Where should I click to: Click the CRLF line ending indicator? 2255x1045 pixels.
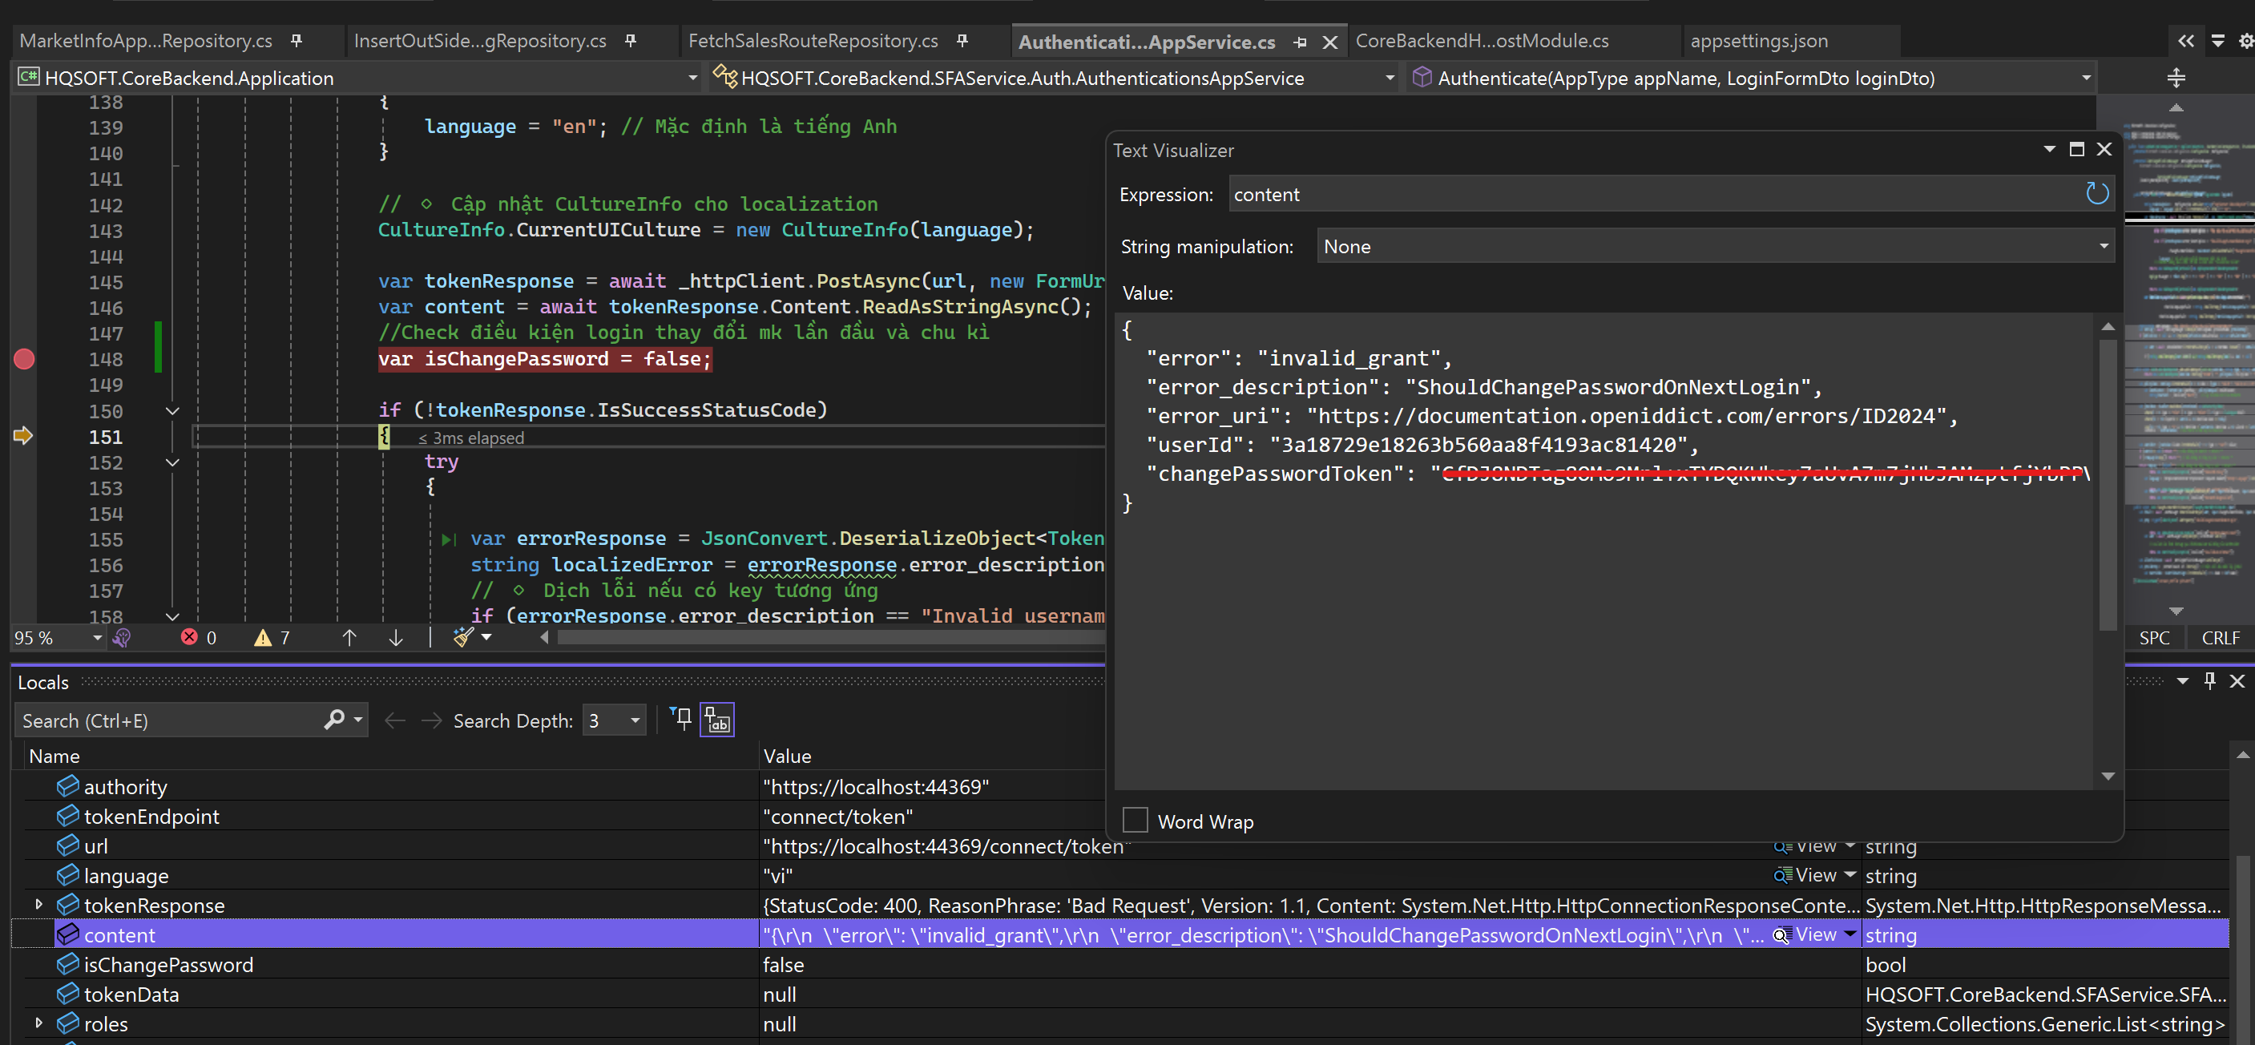2220,637
